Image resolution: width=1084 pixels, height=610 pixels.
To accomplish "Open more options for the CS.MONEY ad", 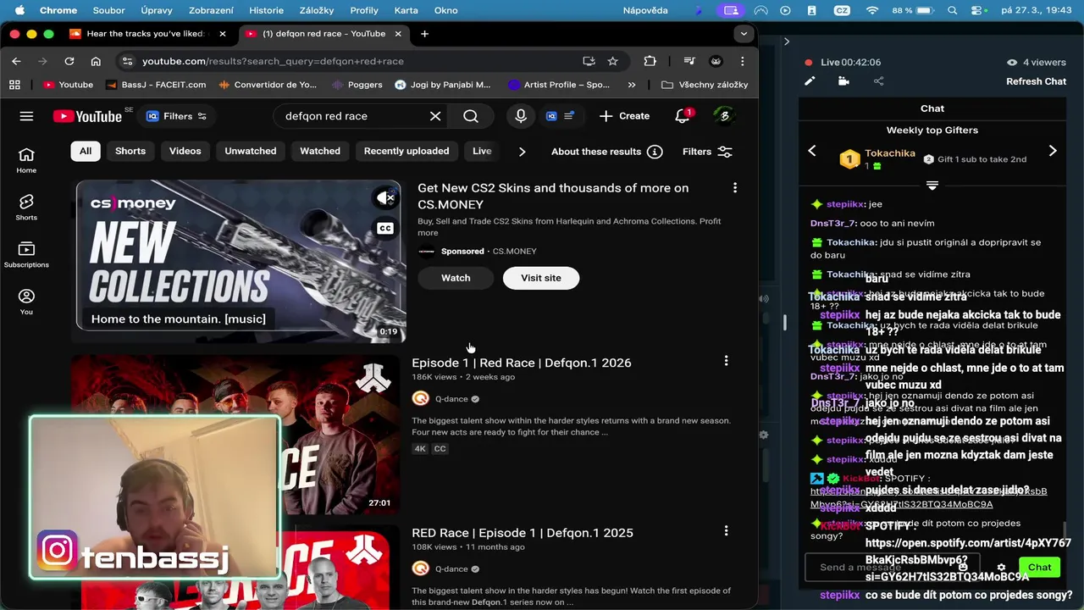I will pyautogui.click(x=735, y=187).
